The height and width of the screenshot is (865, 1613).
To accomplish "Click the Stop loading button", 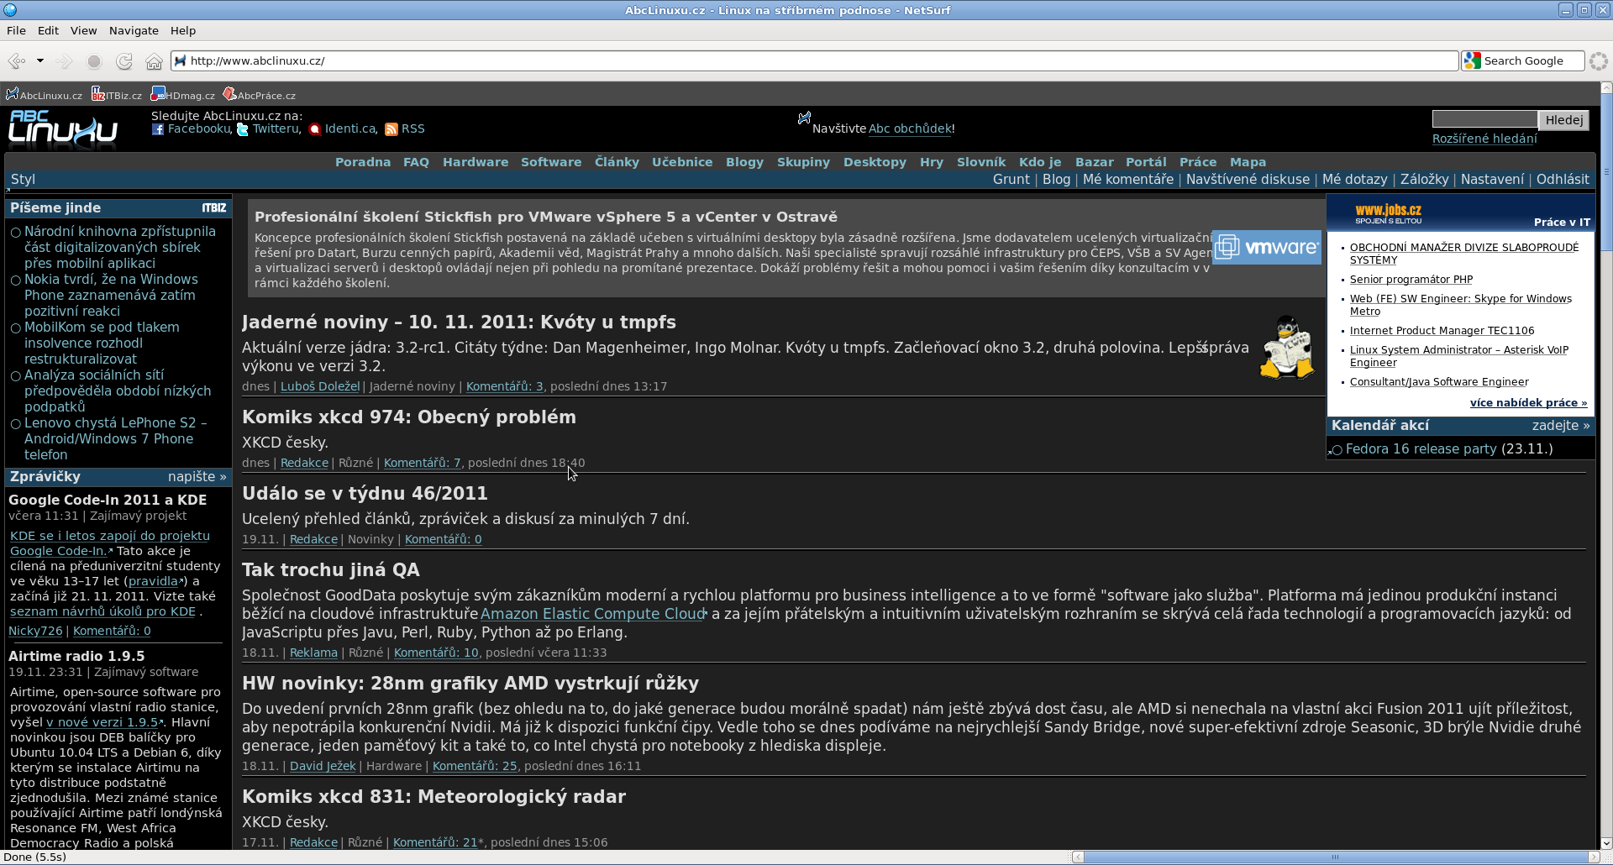I will 94,61.
